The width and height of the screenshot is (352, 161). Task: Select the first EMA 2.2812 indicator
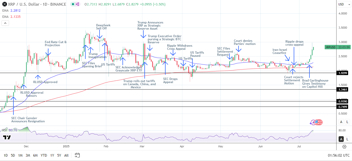click(x=11, y=11)
